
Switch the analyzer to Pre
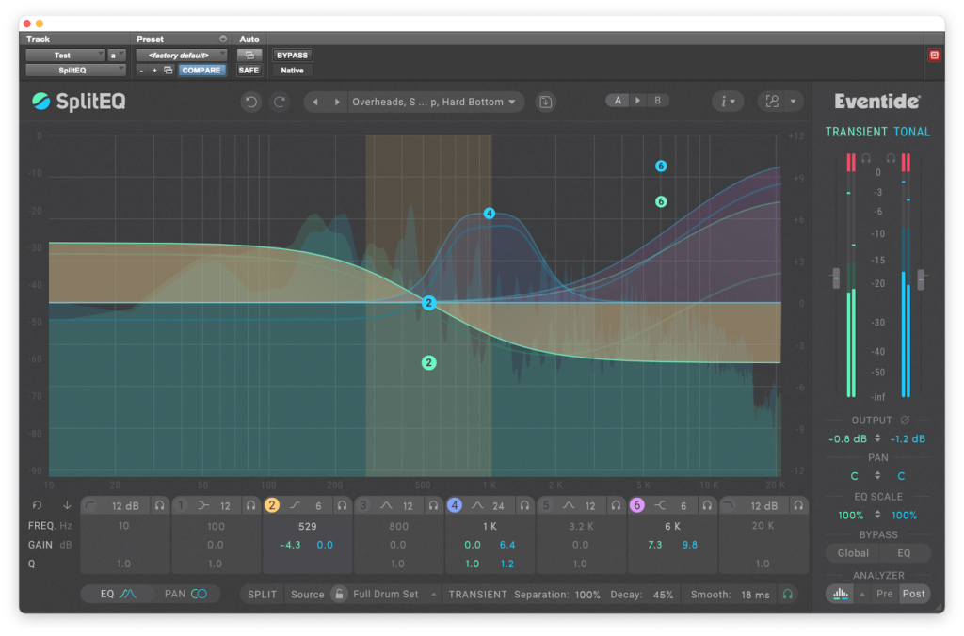pos(884,594)
